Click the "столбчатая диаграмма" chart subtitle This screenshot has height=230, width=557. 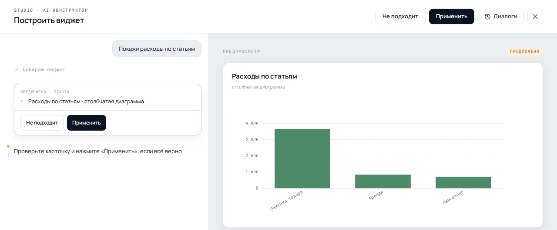(x=258, y=87)
